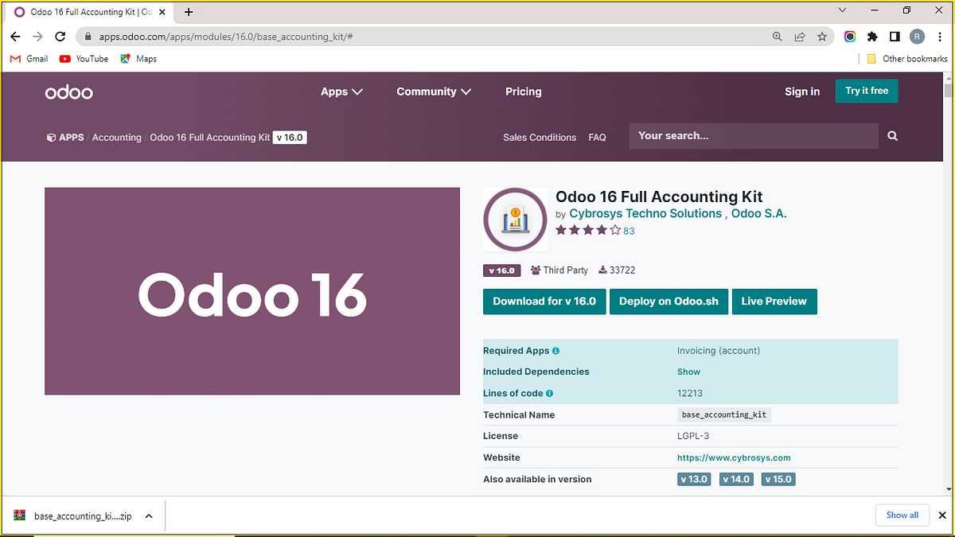Click the info icon beside Lines of code

pyautogui.click(x=551, y=393)
